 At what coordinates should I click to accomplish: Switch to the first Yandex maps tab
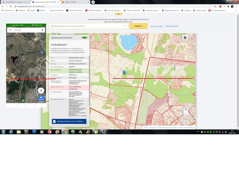pos(15,2)
